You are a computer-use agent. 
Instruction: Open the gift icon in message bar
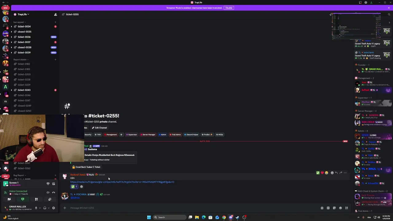(x=322, y=208)
